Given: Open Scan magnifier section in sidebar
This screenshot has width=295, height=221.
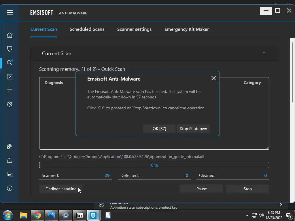Looking at the screenshot, I should point(10,62).
